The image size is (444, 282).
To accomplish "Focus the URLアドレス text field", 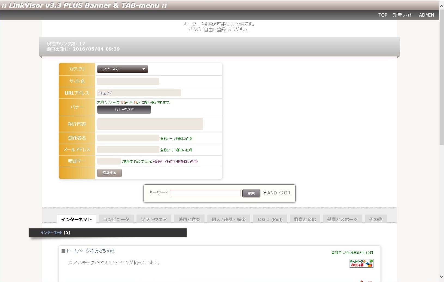I will [x=139, y=93].
